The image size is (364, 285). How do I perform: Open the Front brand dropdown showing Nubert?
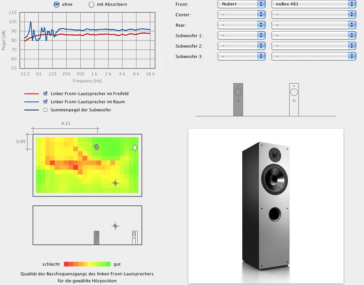241,4
